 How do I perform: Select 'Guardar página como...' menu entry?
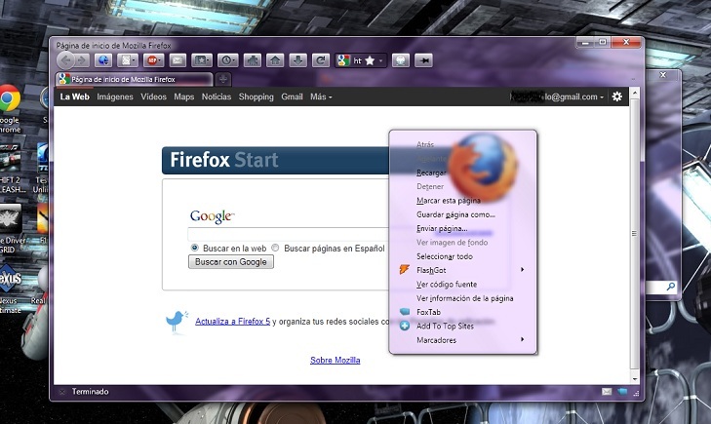click(455, 214)
